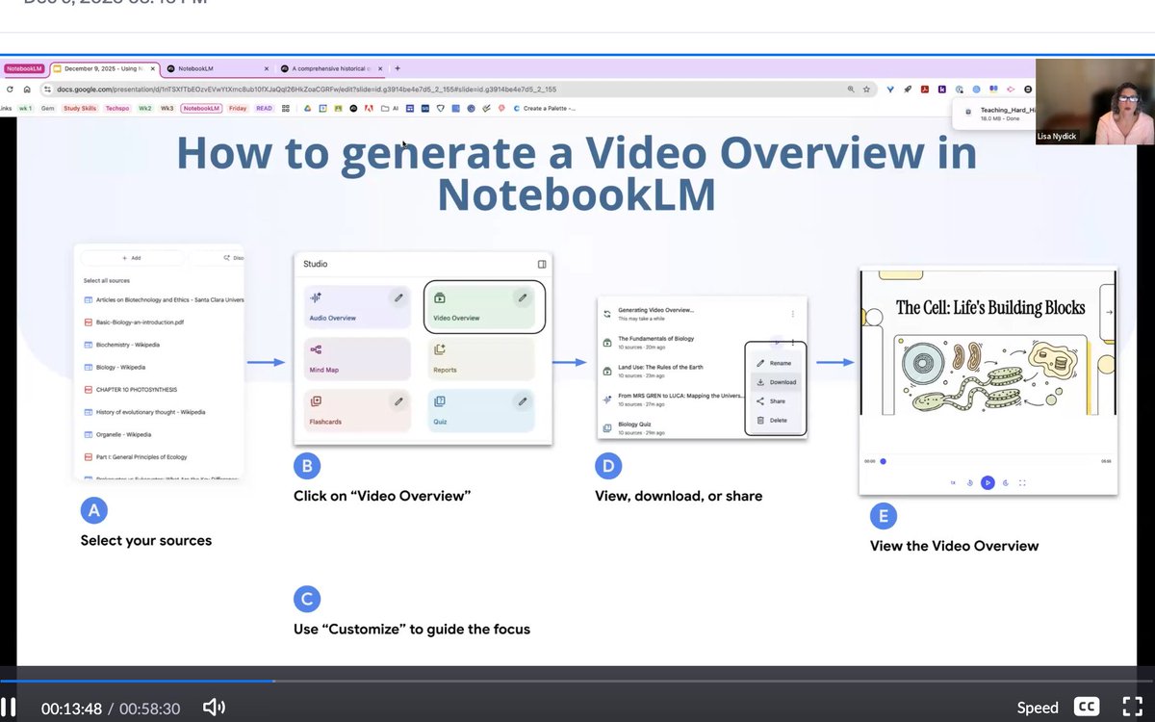Select the Kami extension icon
Image resolution: width=1155 pixels, height=722 pixels.
click(943, 88)
